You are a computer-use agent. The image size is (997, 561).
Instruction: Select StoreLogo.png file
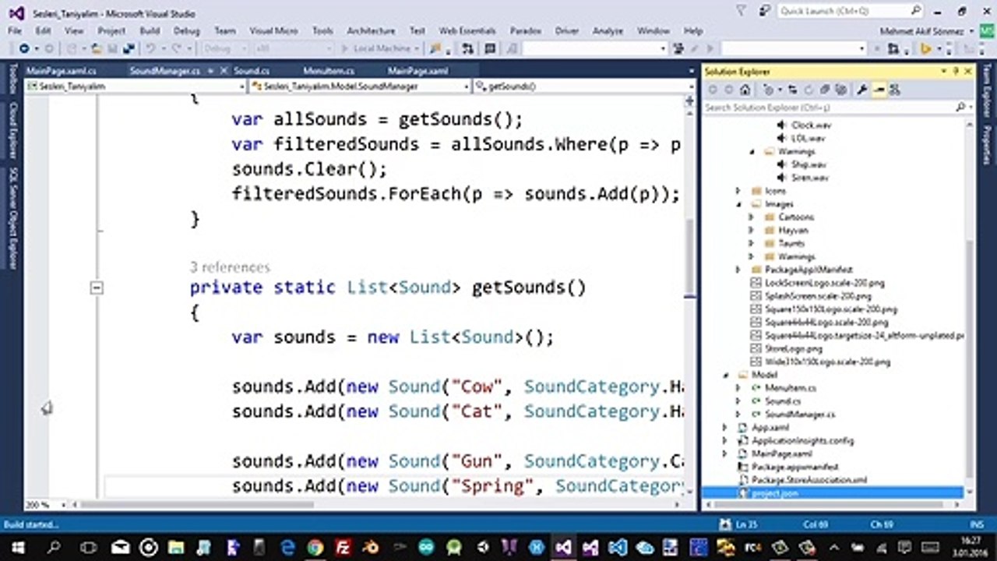794,348
